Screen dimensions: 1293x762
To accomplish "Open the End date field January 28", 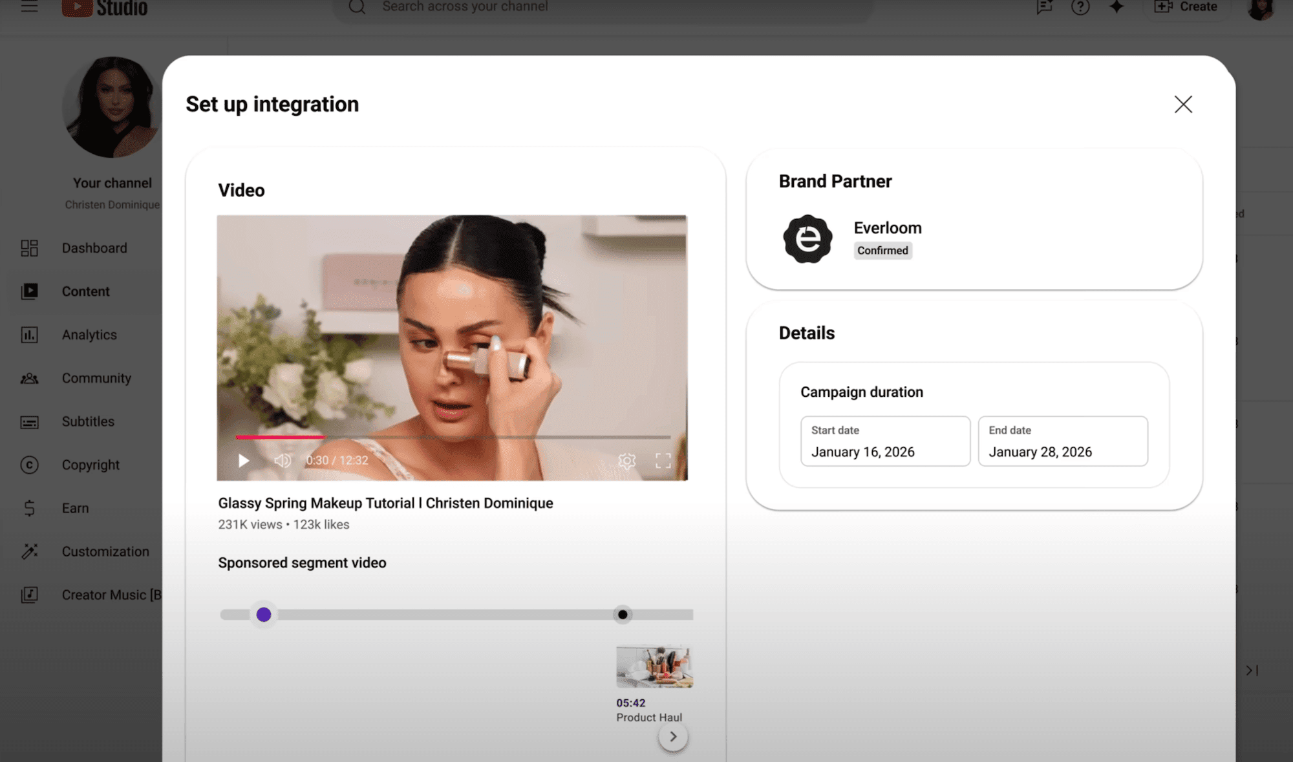I will (1062, 441).
